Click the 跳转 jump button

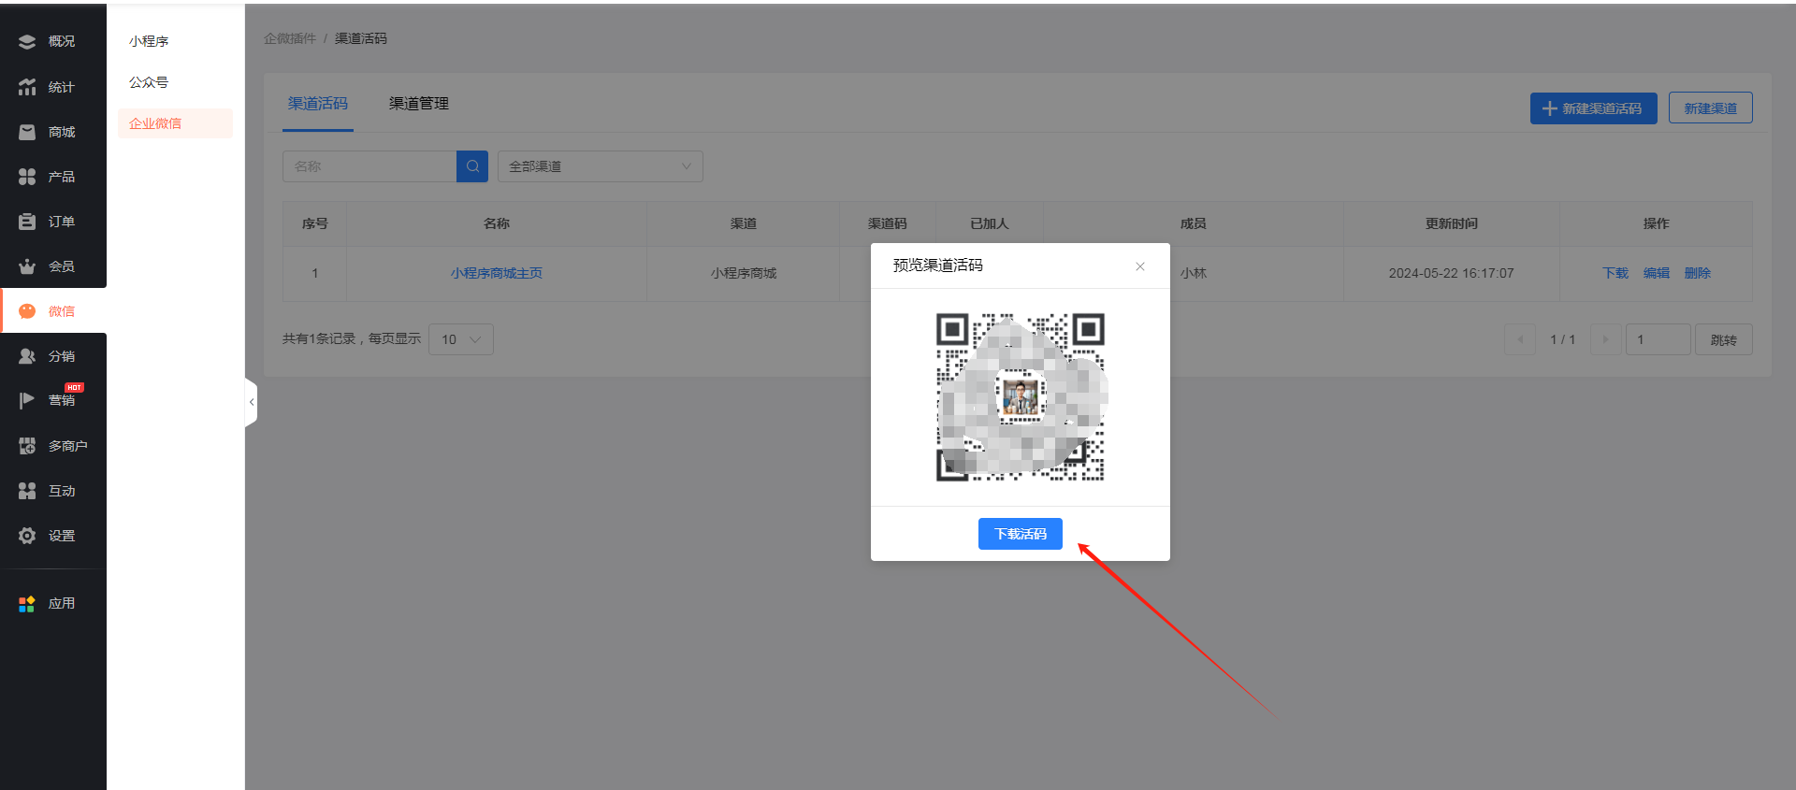(x=1724, y=339)
